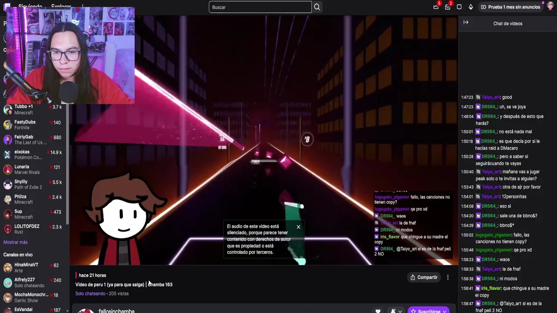Open the notifications inbox icon

tap(447, 7)
